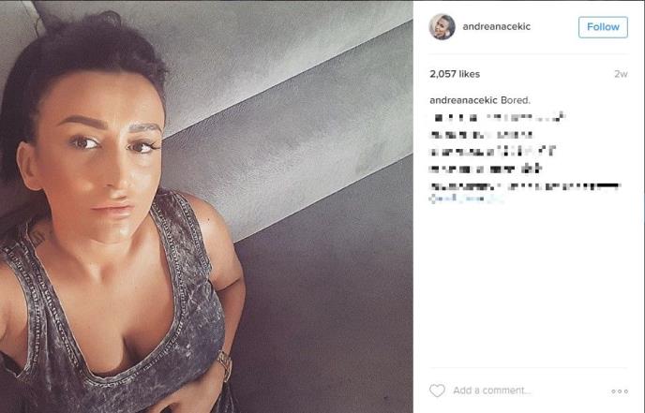The image size is (645, 413).
Task: Select the longest pixelated comment line
Action: pos(525,186)
